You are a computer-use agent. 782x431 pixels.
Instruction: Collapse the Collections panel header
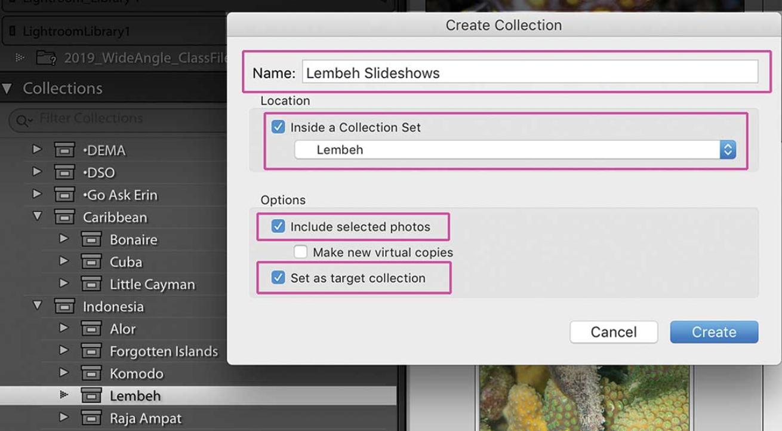tap(7, 89)
